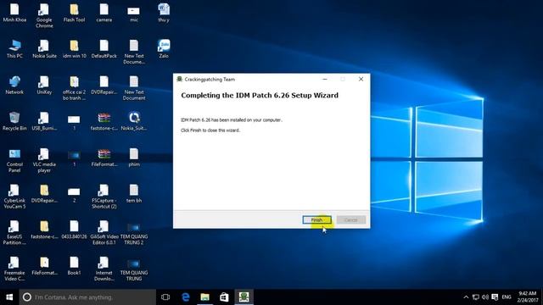Image resolution: width=543 pixels, height=305 pixels.
Task: Open the Store taskbar icon
Action: coord(224,297)
